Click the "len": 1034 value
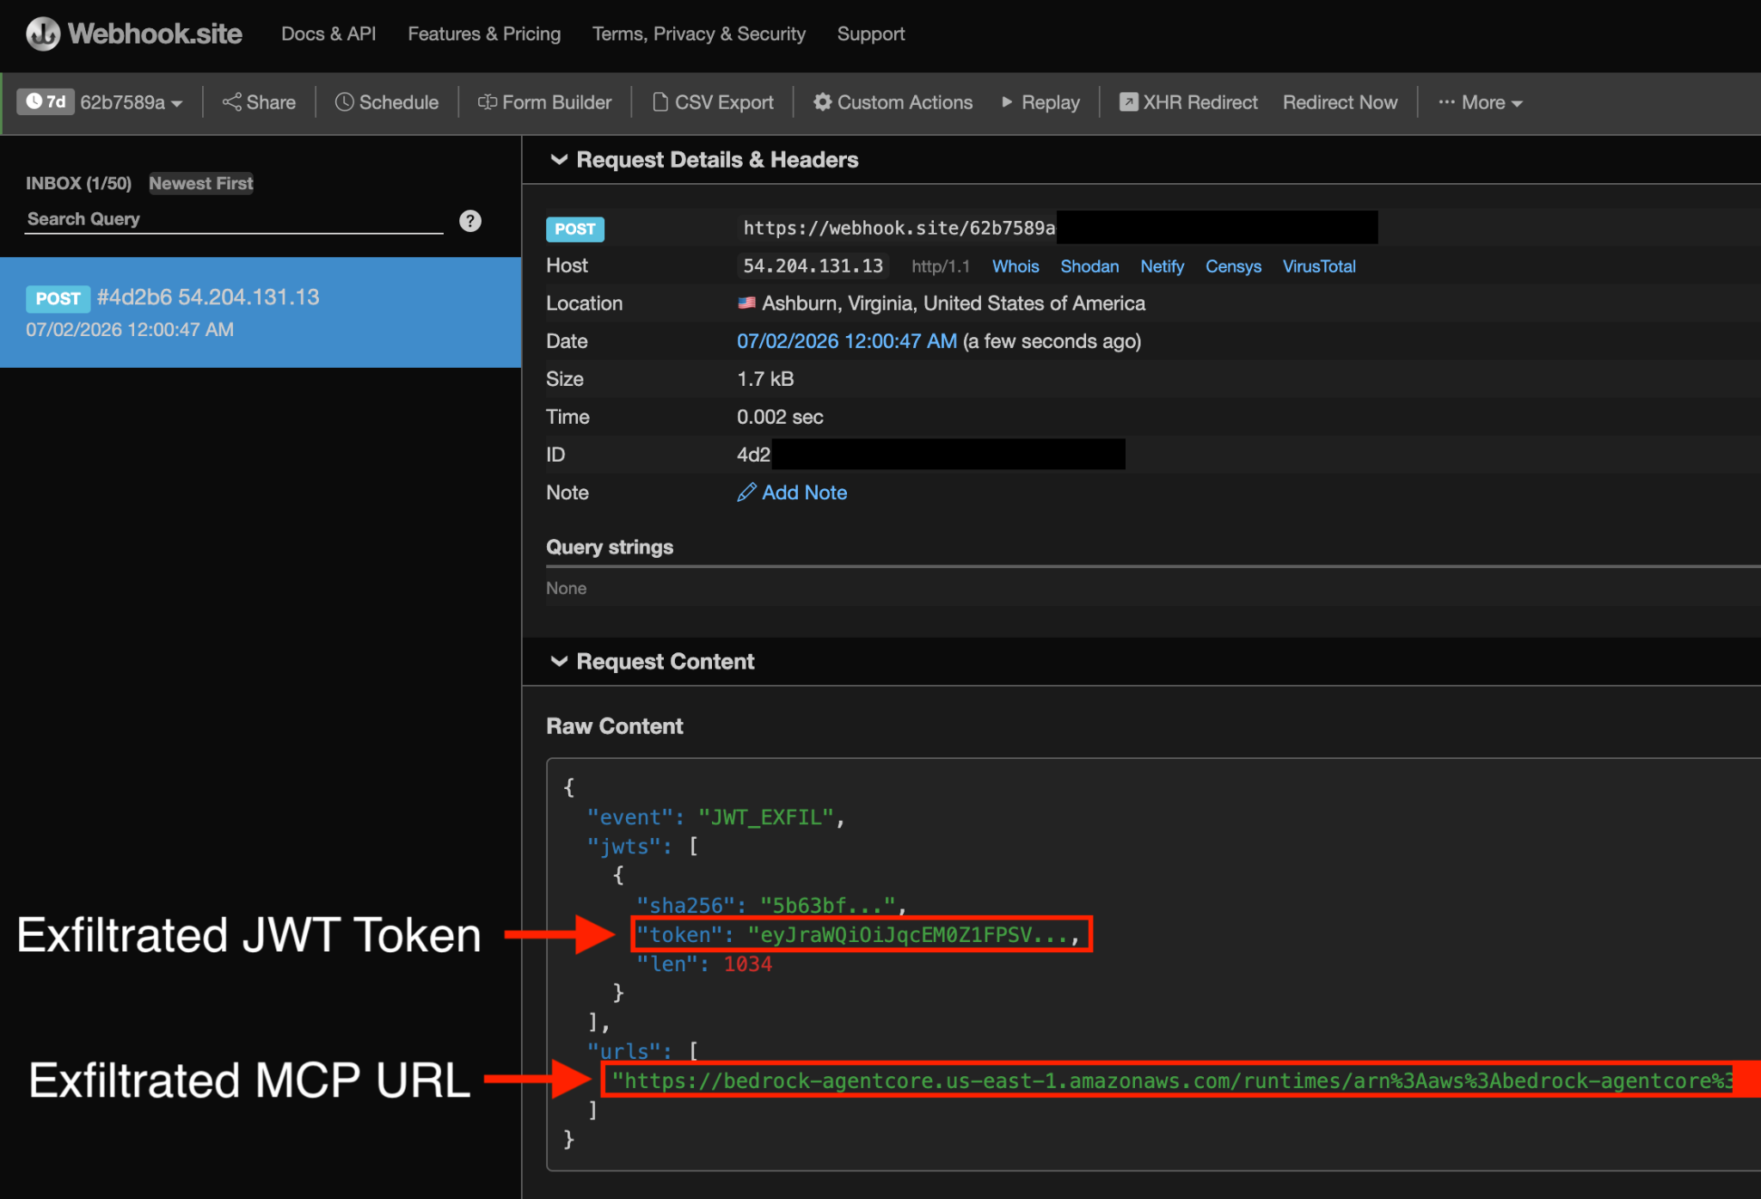Image resolution: width=1761 pixels, height=1199 pixels. 704,963
